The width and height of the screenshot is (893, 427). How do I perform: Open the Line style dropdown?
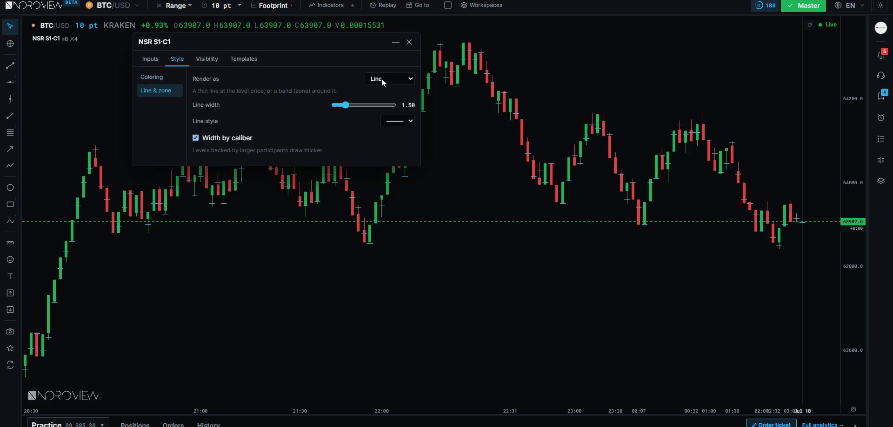pos(398,121)
